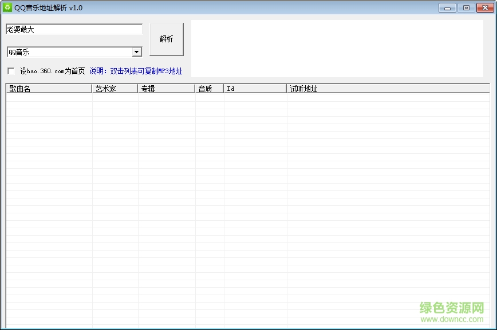The width and height of the screenshot is (497, 330).
Task: Click the blue 说明 instruction text
Action: tap(136, 71)
